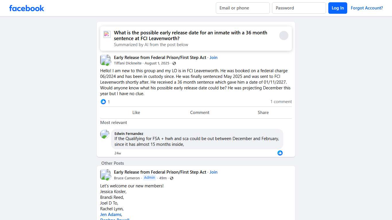Viewport: 392px width, 220px height.
Task: Click Bruce Cameron's post group avatar
Action: point(105,174)
